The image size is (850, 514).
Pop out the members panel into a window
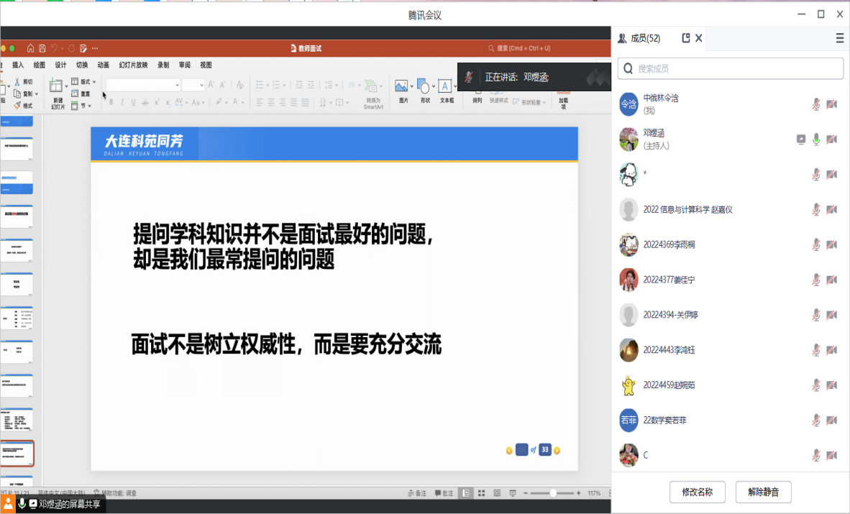coord(686,38)
